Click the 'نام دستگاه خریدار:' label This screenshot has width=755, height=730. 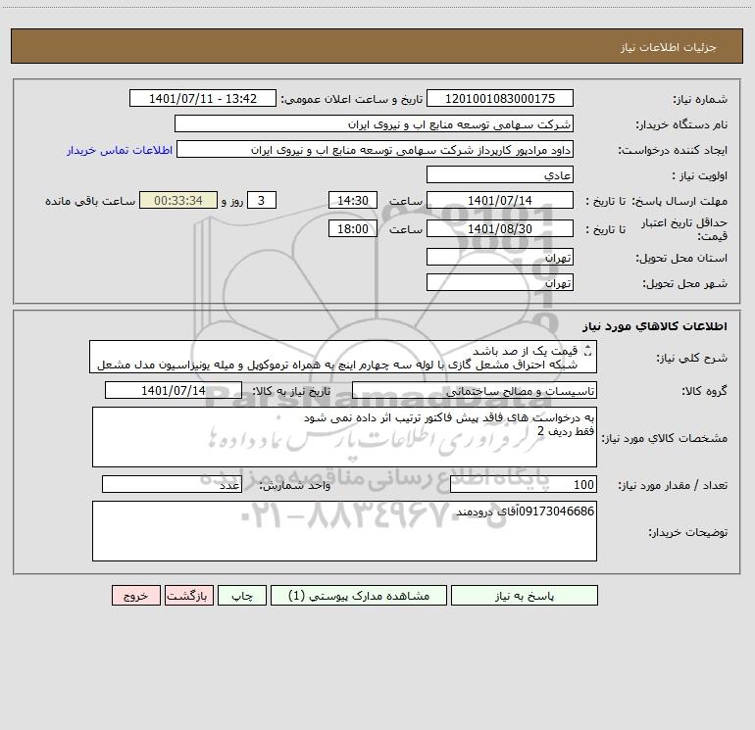point(681,124)
